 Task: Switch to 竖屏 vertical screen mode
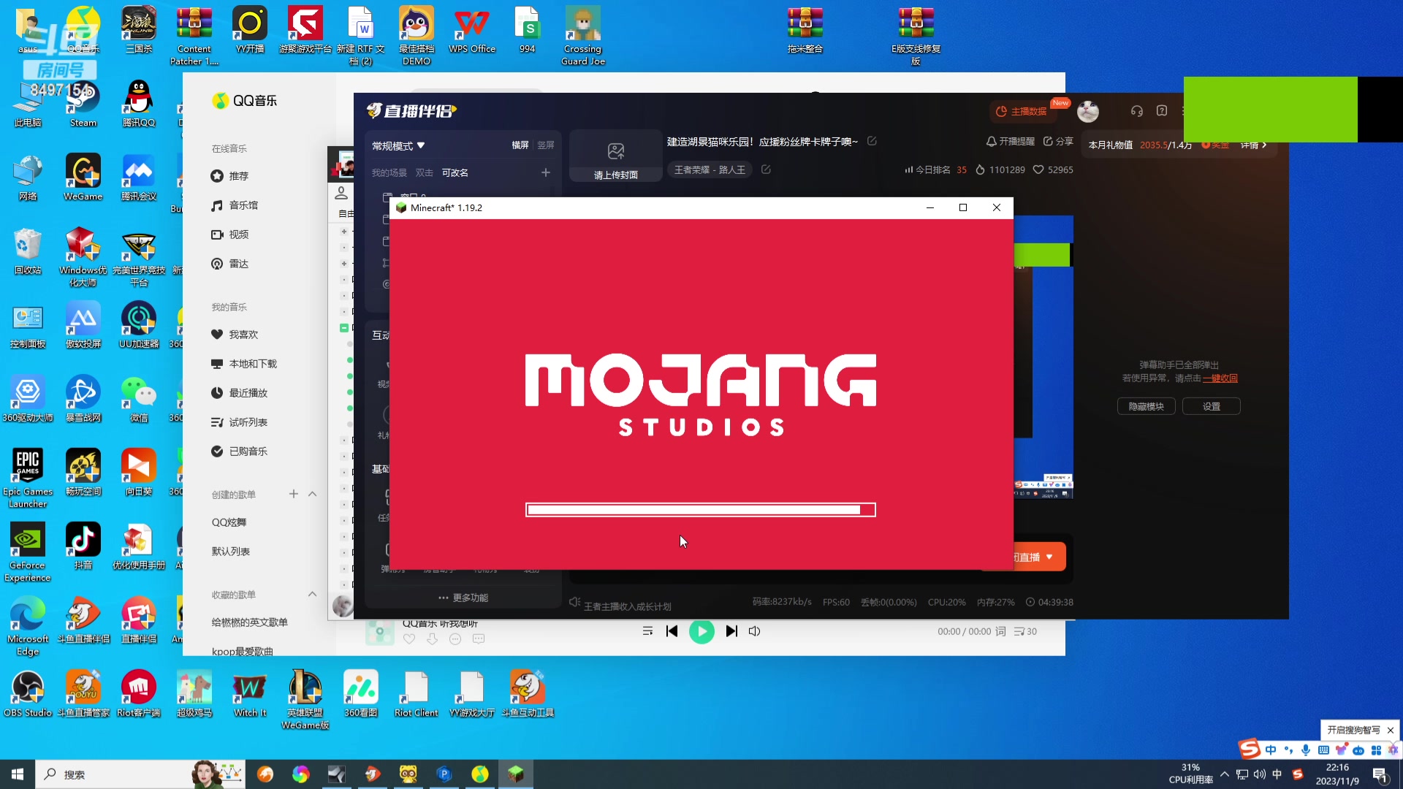click(546, 145)
